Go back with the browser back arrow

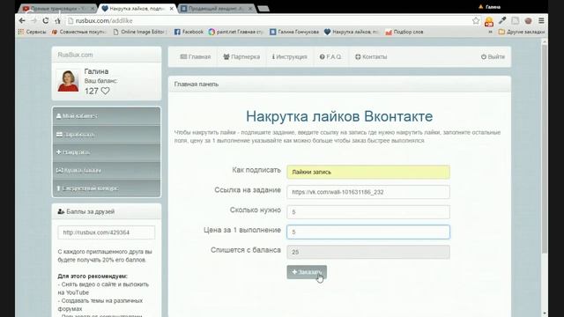pos(22,21)
